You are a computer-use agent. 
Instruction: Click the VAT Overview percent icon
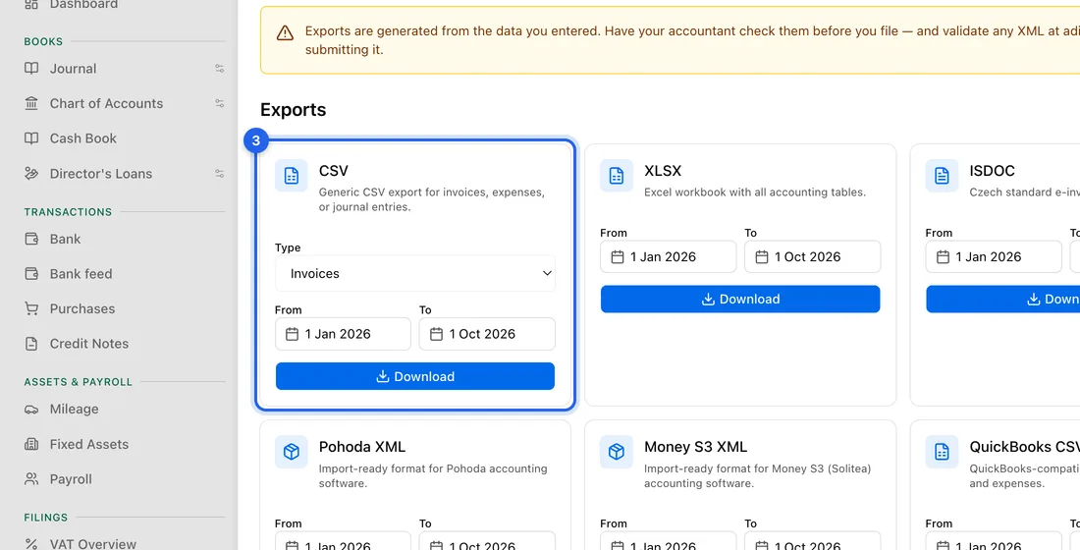point(31,544)
